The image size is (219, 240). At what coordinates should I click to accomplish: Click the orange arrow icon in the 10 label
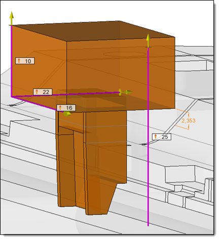[x=19, y=61]
